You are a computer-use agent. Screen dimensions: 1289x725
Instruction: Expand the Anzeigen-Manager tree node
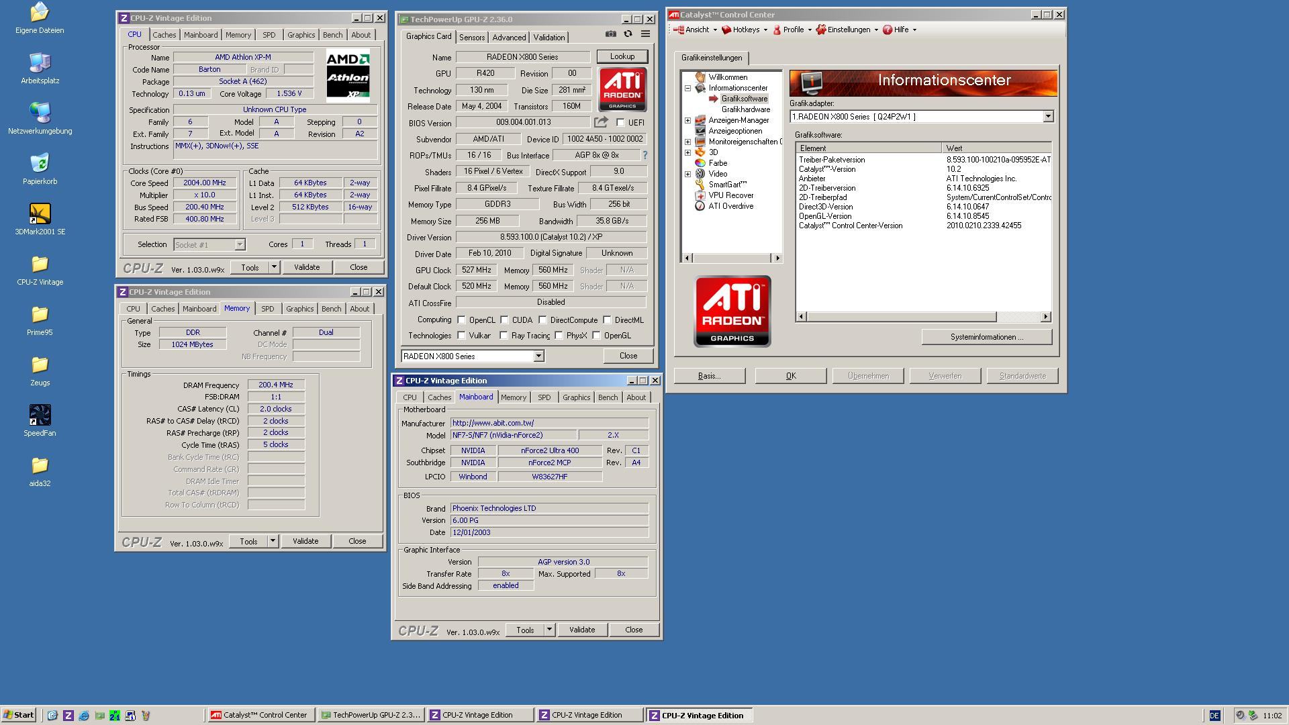pos(687,120)
